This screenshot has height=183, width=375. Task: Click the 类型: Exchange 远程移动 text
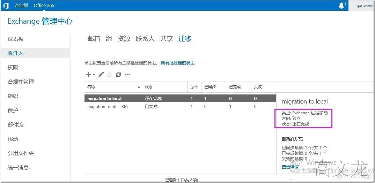(305, 113)
